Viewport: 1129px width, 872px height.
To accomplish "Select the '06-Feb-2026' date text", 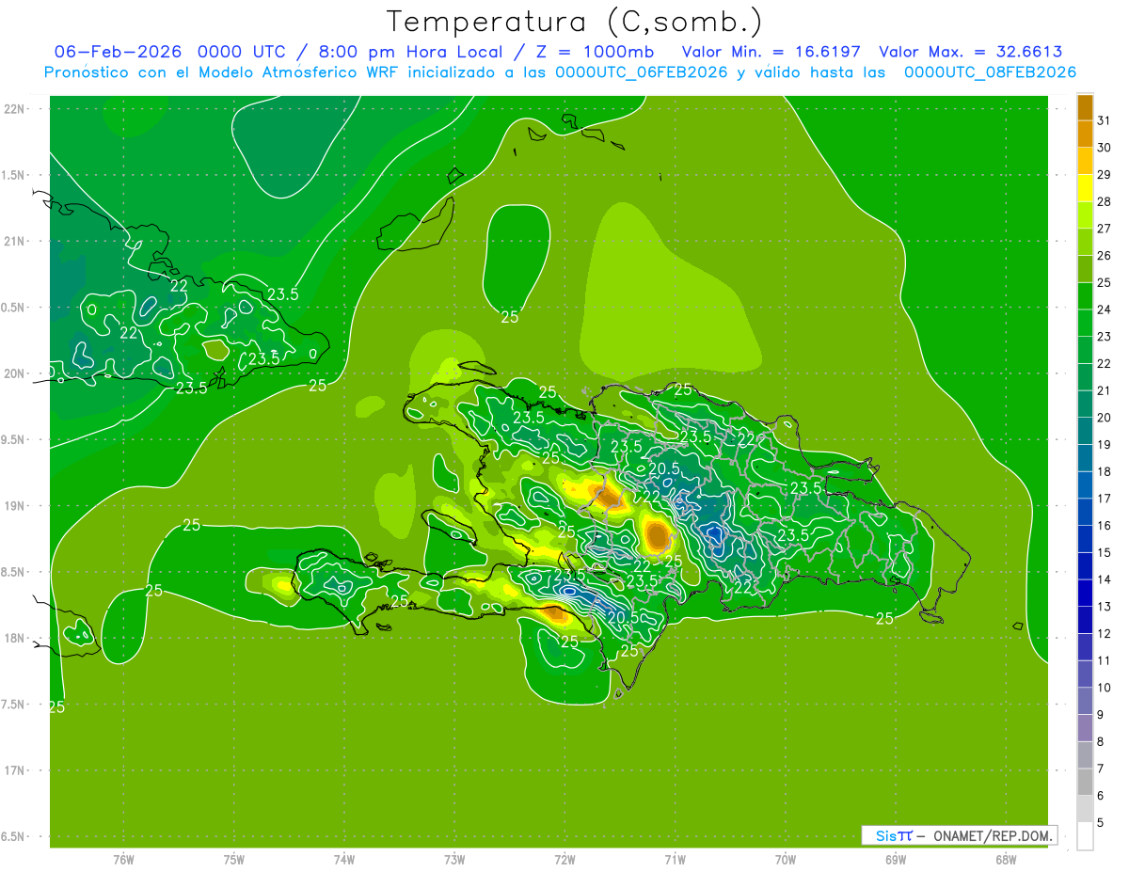I will click(x=119, y=52).
